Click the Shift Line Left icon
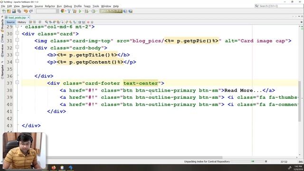The image size is (304, 171). pos(79,22)
